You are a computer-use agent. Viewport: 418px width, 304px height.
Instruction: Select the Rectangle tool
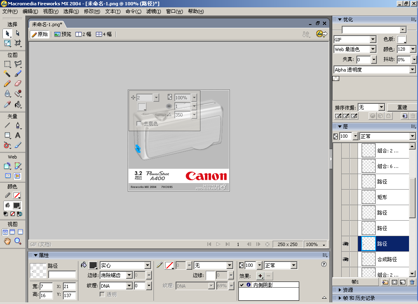7,135
